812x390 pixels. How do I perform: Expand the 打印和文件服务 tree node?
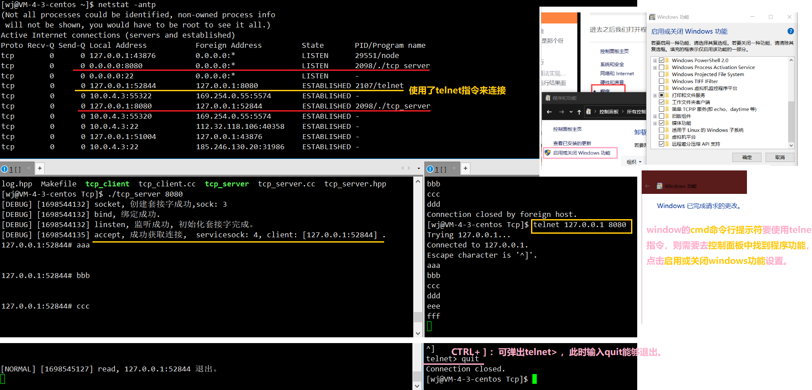pyautogui.click(x=655, y=95)
